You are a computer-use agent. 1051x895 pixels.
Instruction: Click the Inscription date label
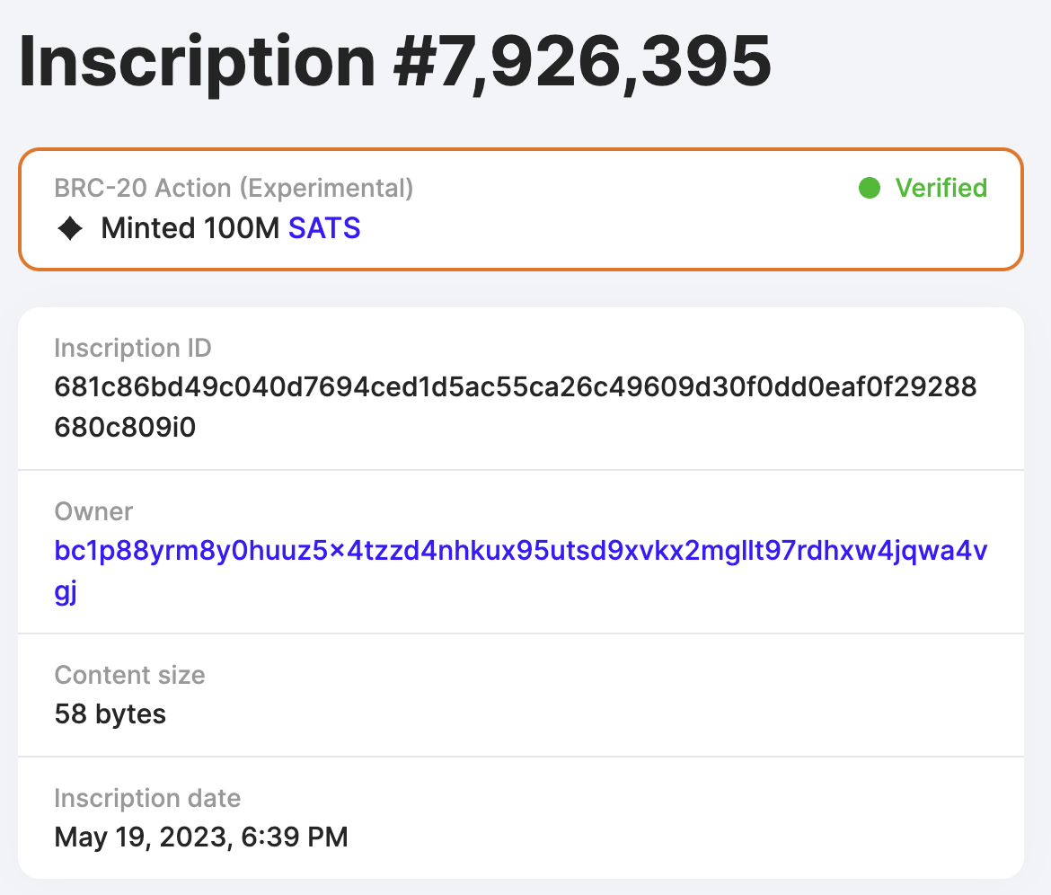click(147, 799)
